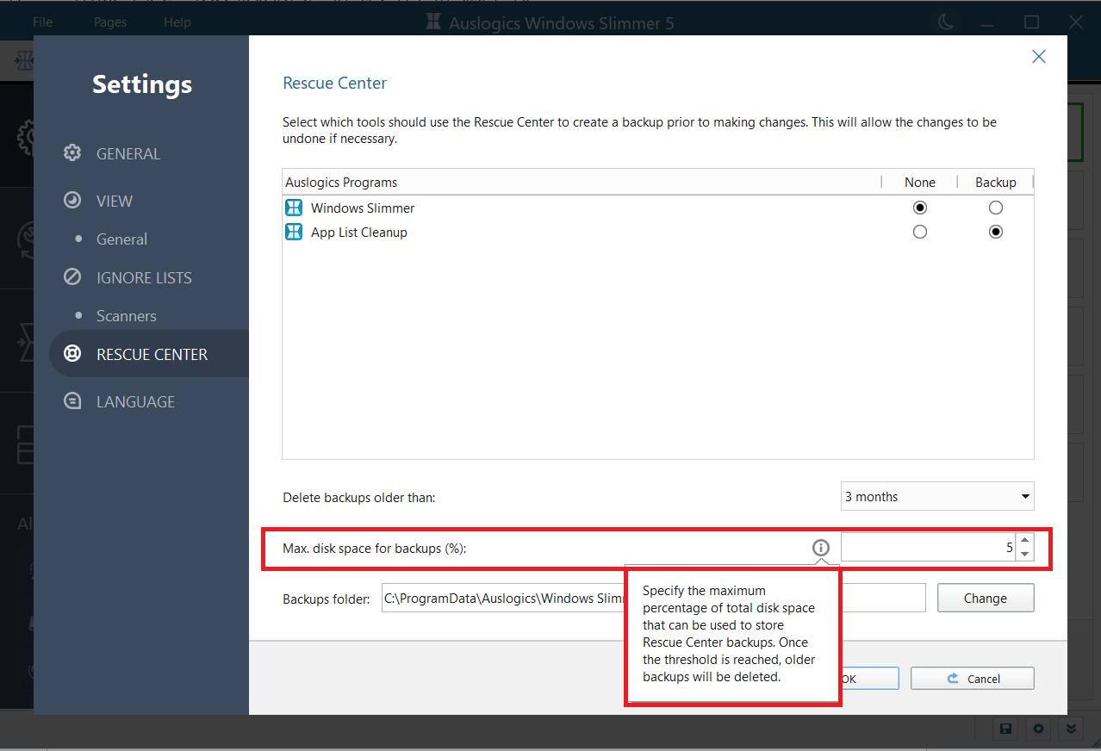Click the Windows Slimmer program icon
Viewport: 1101px width, 751px height.
click(294, 208)
